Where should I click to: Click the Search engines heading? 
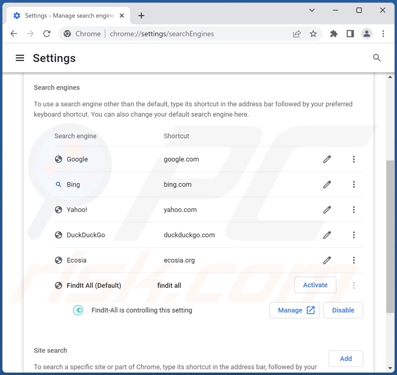tap(57, 88)
